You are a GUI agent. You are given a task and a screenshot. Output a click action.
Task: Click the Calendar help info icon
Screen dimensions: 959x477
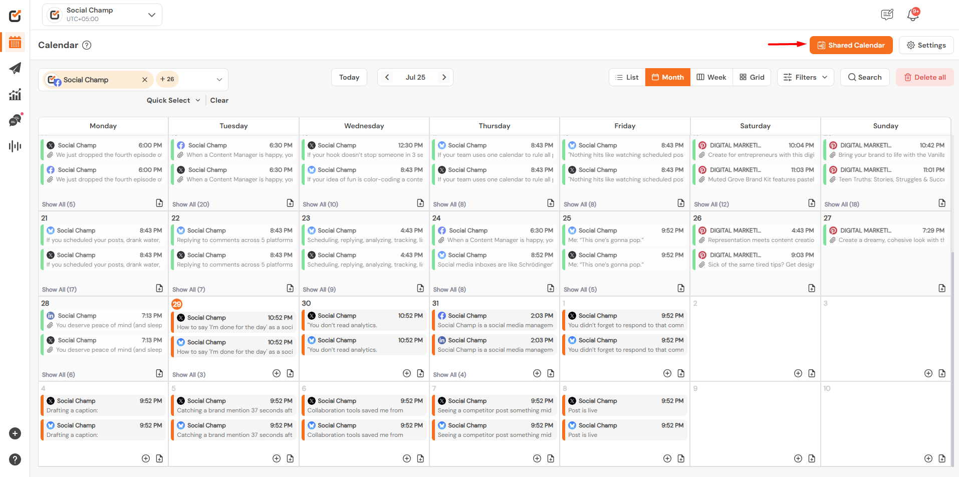point(87,45)
